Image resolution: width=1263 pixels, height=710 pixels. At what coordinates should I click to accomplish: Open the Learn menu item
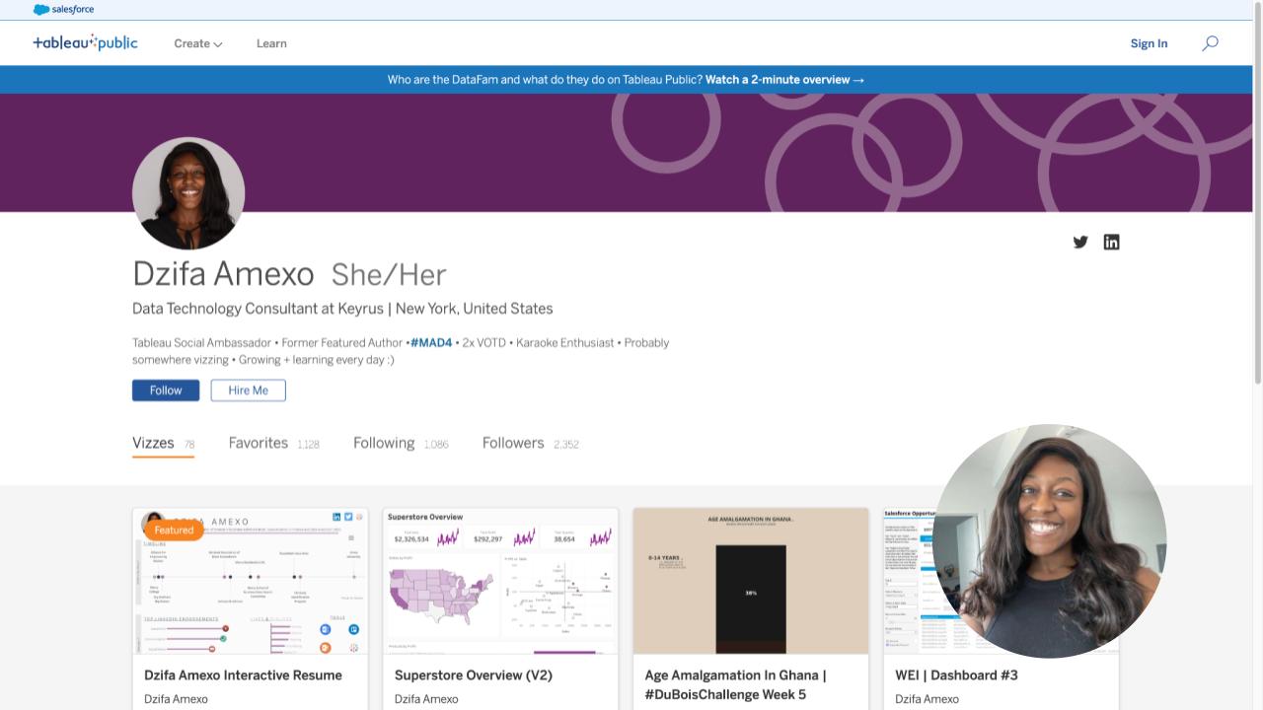(x=271, y=43)
